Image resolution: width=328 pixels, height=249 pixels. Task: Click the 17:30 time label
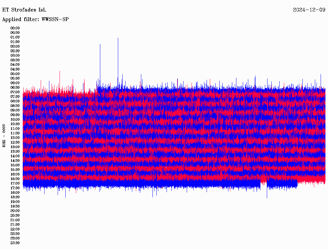tap(15, 188)
